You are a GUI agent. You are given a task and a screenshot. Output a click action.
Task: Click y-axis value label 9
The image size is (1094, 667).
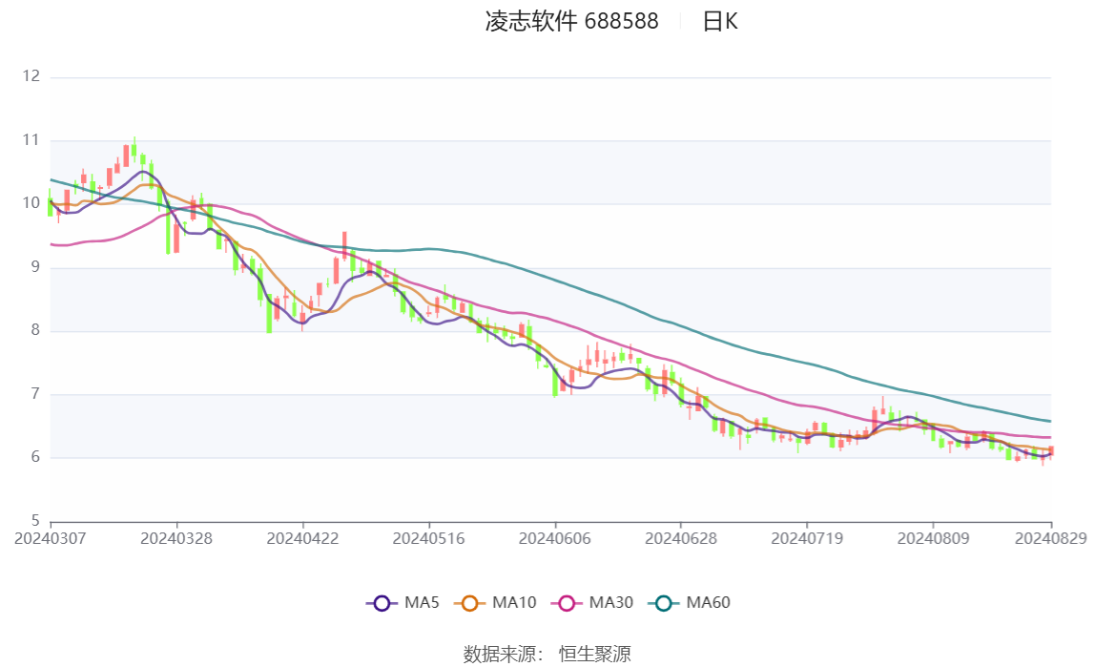[35, 266]
